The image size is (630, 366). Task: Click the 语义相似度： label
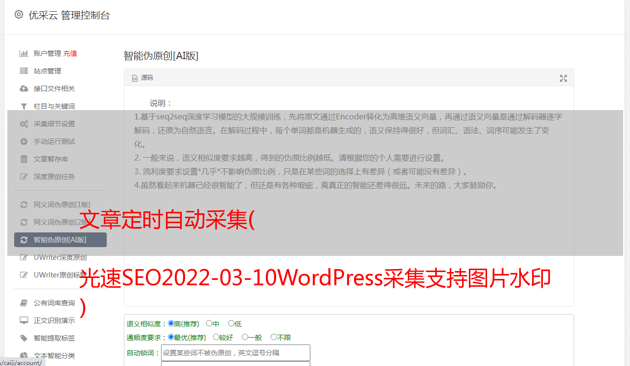[147, 324]
